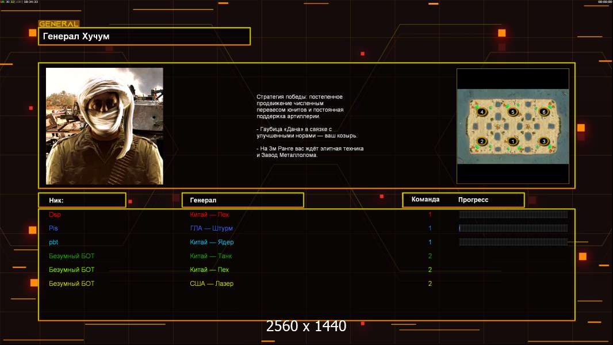Click the 'Генерал' column header

(243, 200)
